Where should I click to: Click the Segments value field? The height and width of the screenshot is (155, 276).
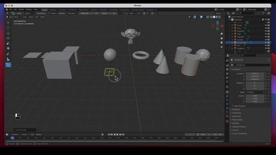pyautogui.click(x=89, y=13)
